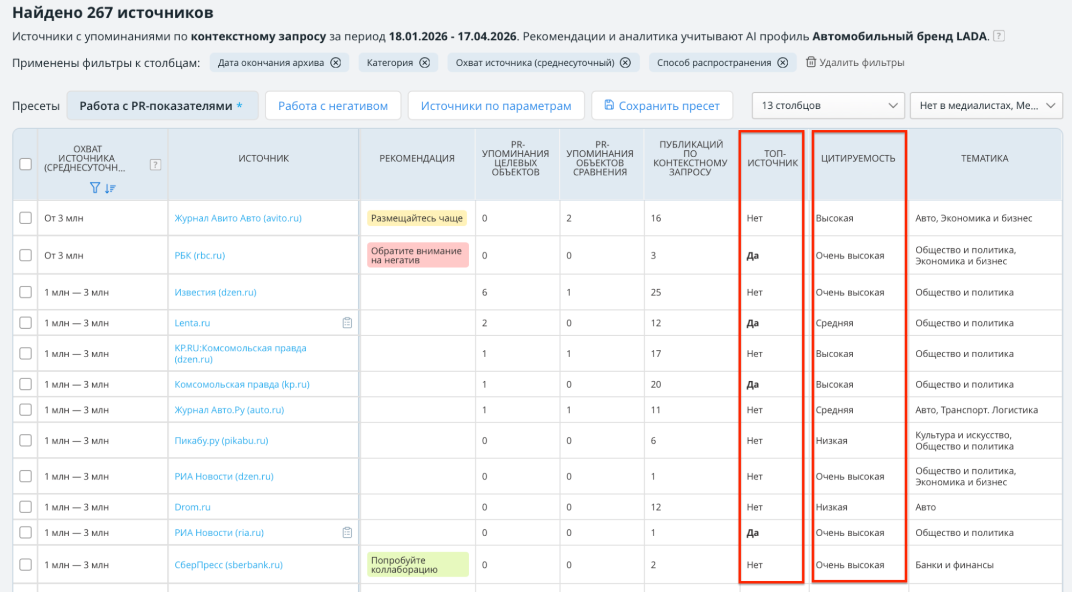Click the 'Тематика' column header

point(985,158)
